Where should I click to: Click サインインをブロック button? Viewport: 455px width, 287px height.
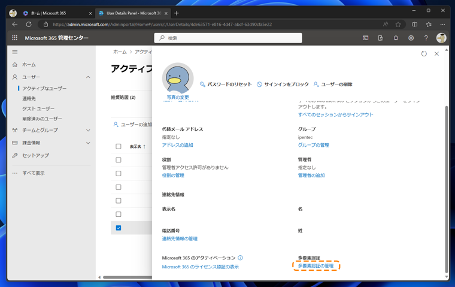click(x=283, y=84)
